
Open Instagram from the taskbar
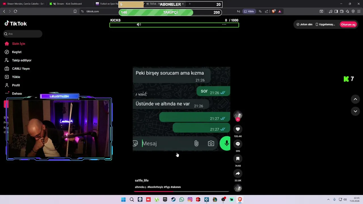coord(190,199)
